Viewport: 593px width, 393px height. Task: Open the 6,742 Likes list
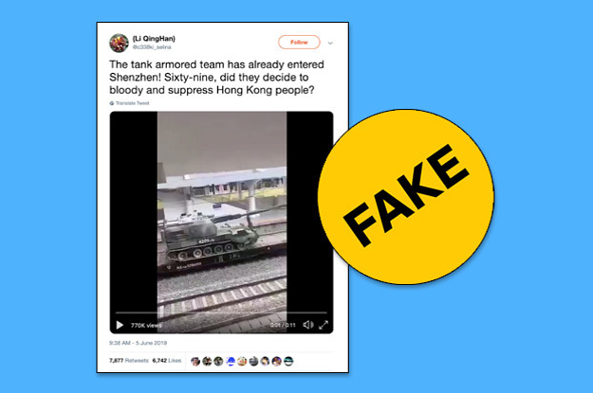tap(167, 361)
